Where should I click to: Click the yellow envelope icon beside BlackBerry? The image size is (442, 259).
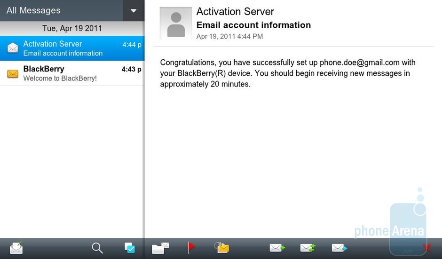point(13,74)
